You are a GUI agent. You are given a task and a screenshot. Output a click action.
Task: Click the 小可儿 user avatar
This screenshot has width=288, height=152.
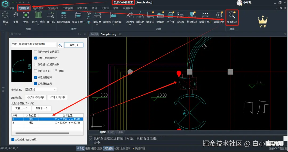pyautogui.click(x=239, y=3)
